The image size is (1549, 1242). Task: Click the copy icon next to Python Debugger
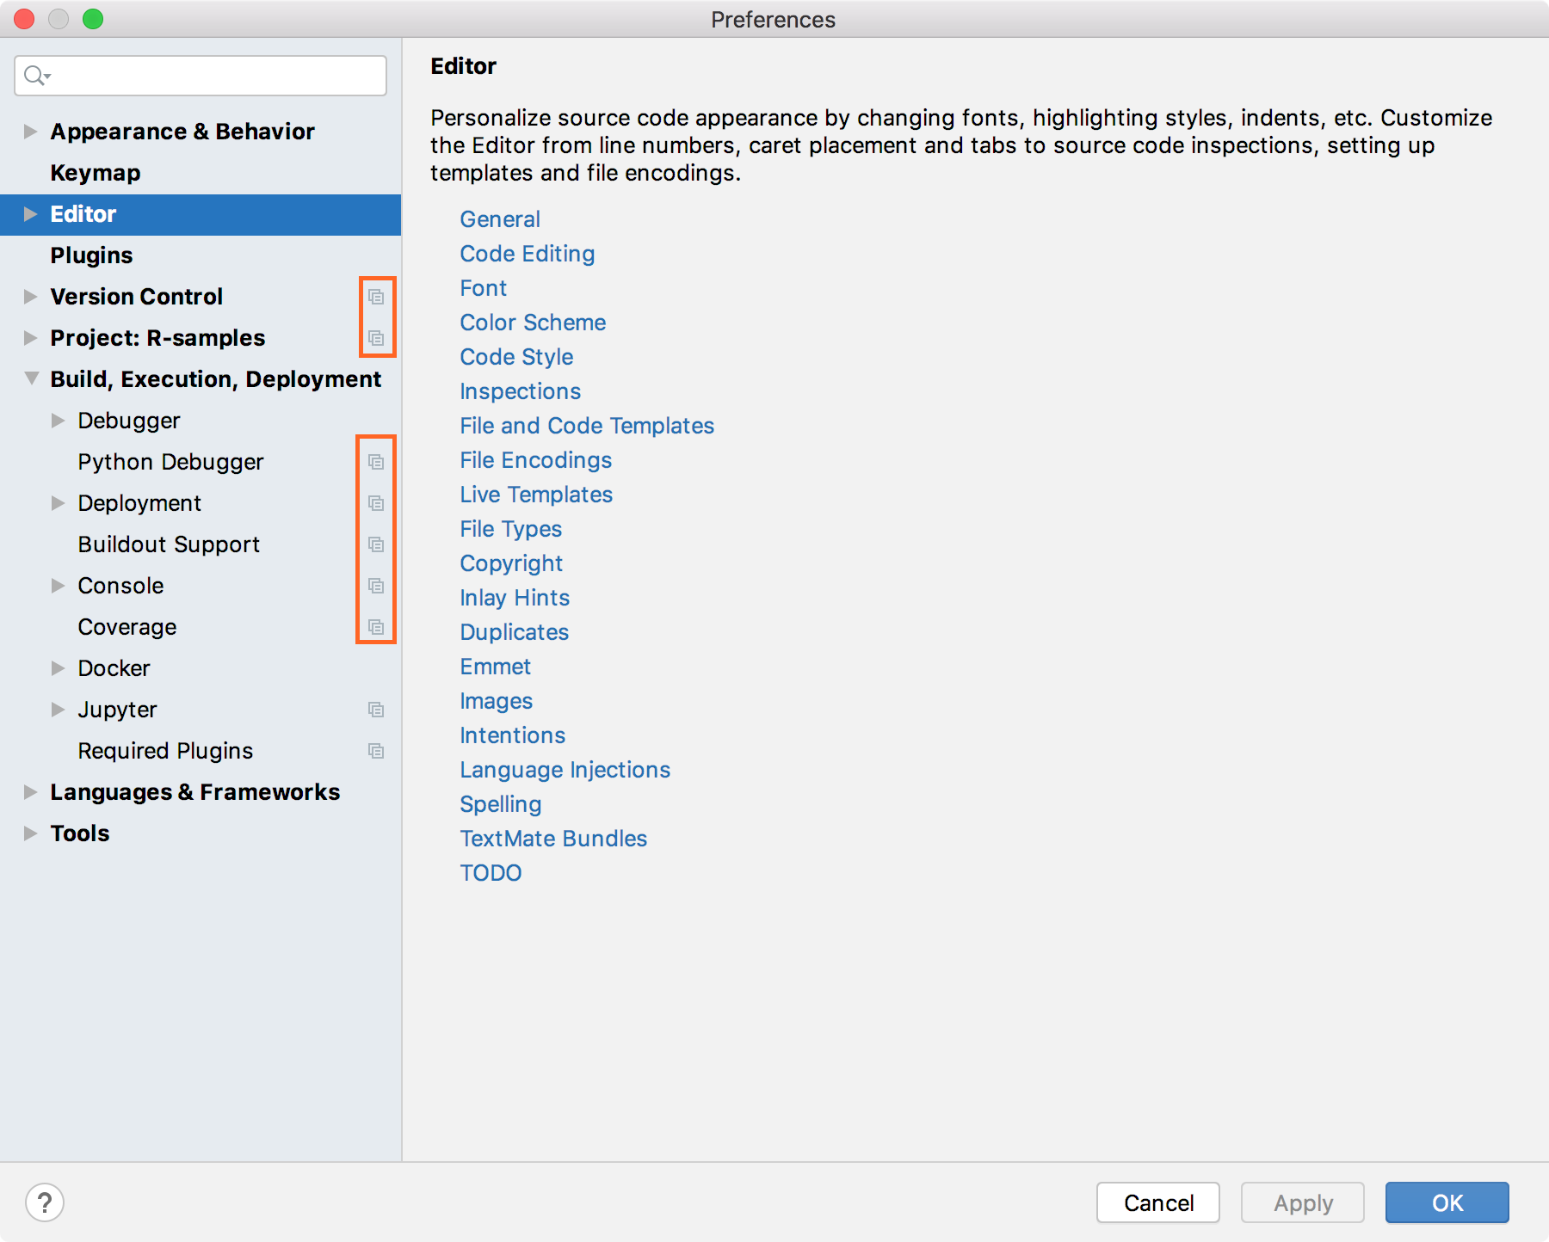coord(376,461)
